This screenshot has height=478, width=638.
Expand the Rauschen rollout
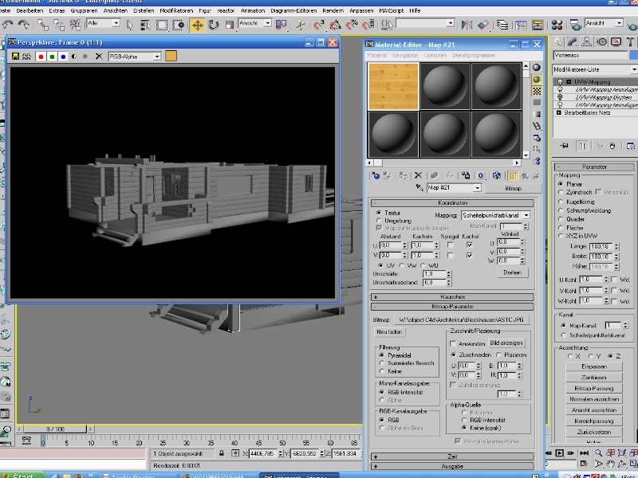(x=452, y=296)
